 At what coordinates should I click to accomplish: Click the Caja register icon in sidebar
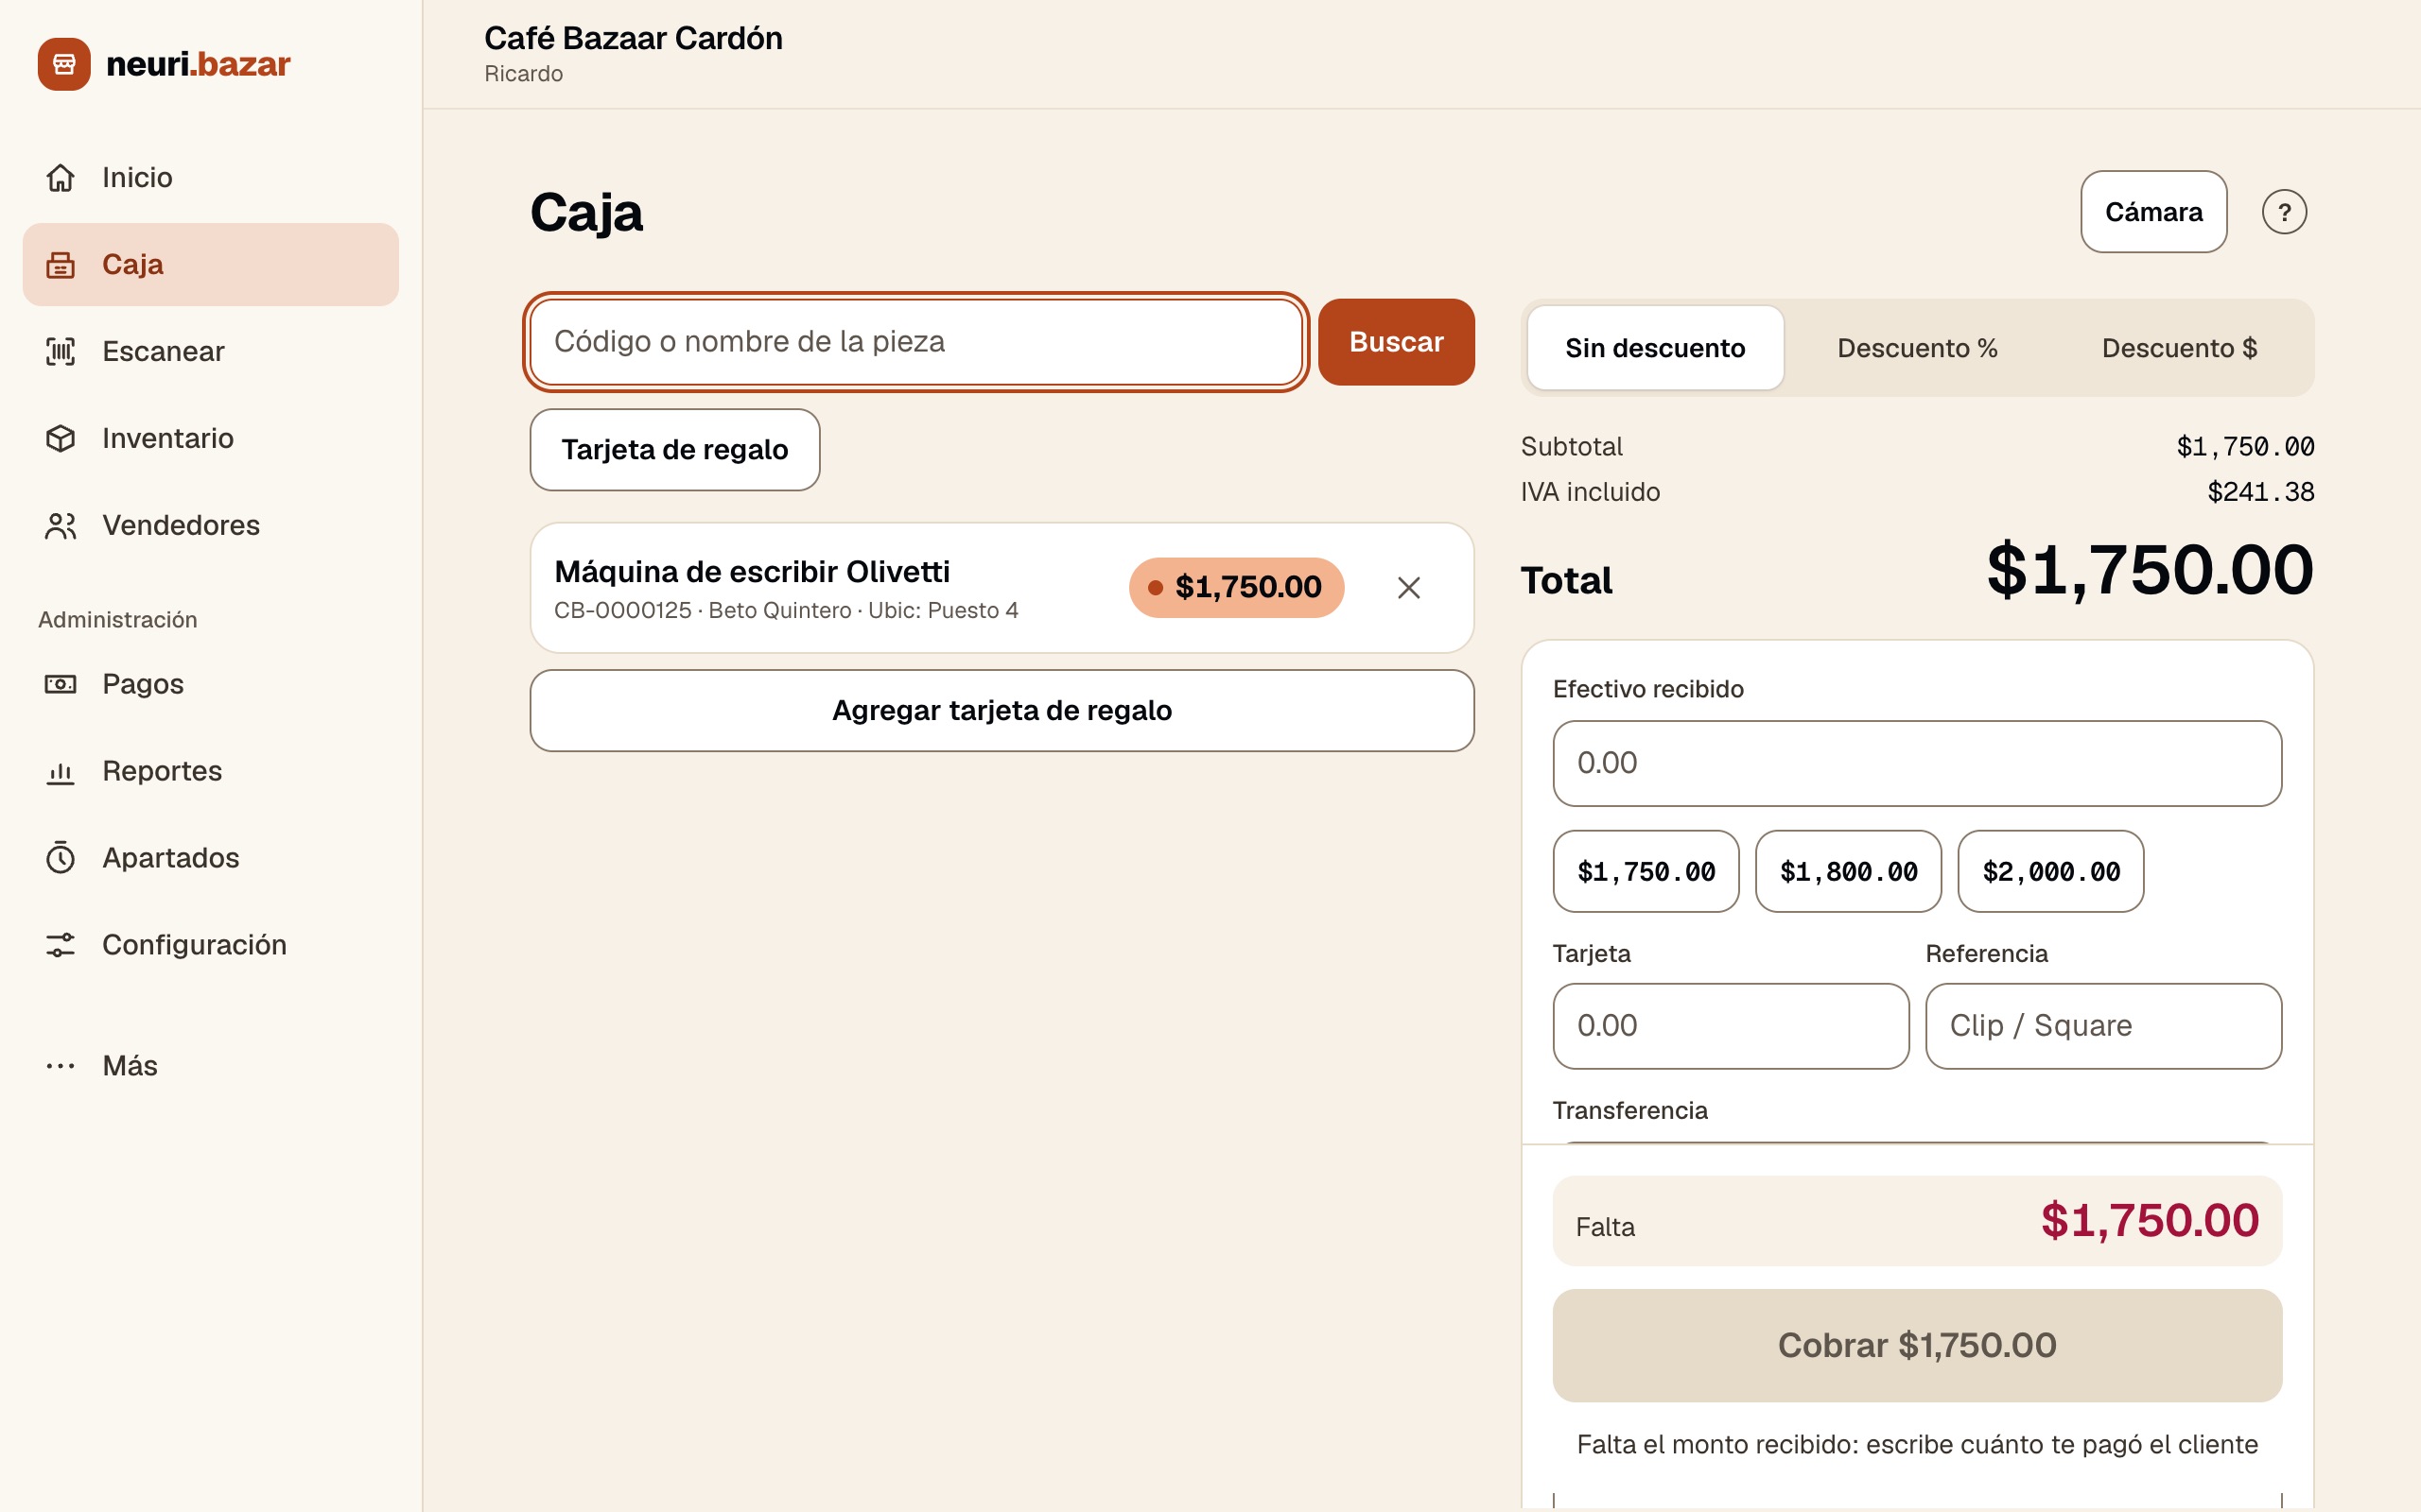[60, 265]
